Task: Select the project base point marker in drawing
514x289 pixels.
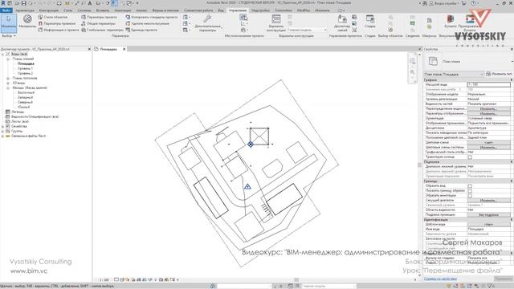Action: tap(251, 144)
